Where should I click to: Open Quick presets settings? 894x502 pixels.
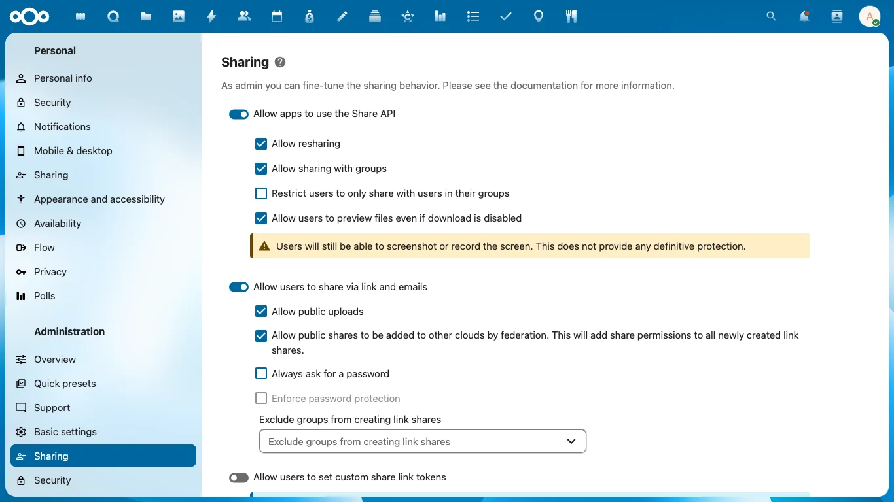[103, 384]
